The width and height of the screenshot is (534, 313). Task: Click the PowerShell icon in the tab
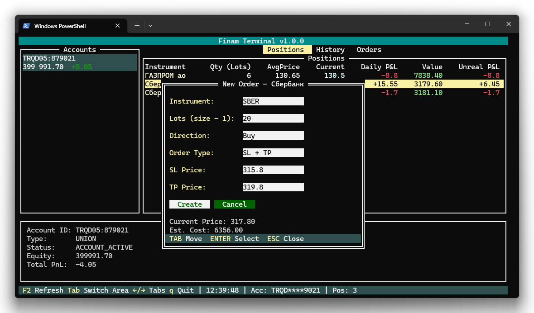(x=26, y=26)
